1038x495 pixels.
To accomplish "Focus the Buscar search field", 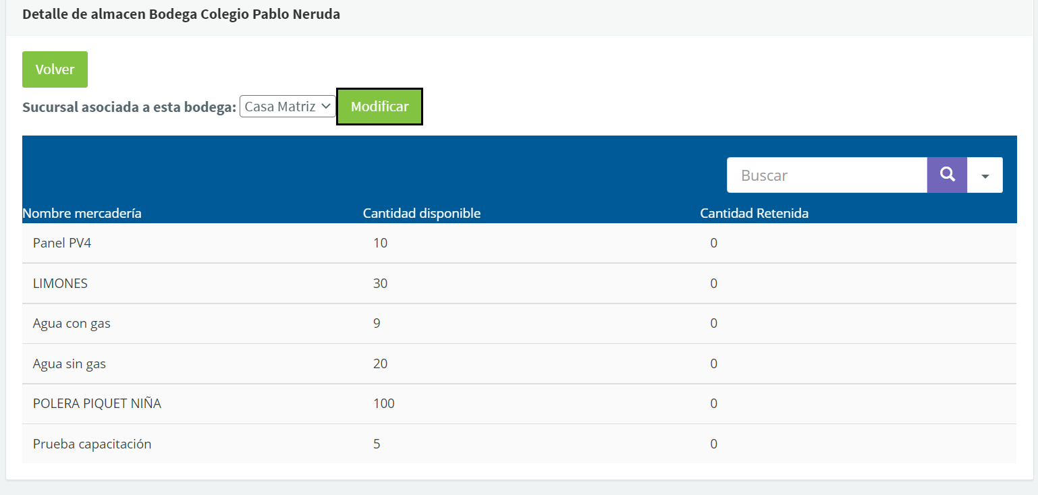I will pyautogui.click(x=827, y=175).
